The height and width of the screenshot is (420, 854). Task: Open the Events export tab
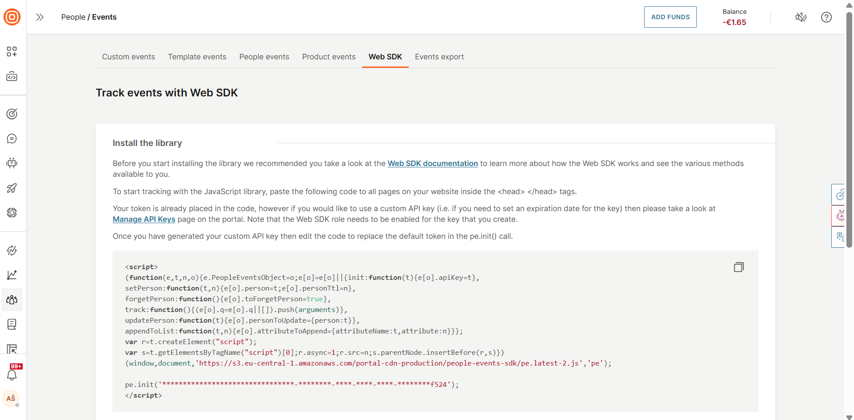439,57
